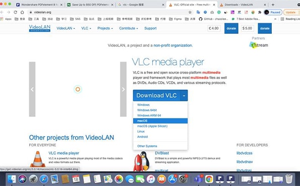Click the VideoLAN organization logo
300x186 pixels.
click(x=40, y=28)
